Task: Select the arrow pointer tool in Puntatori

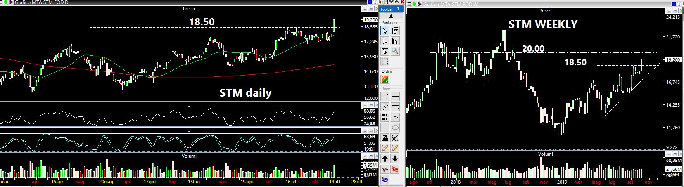Action: click(x=385, y=31)
